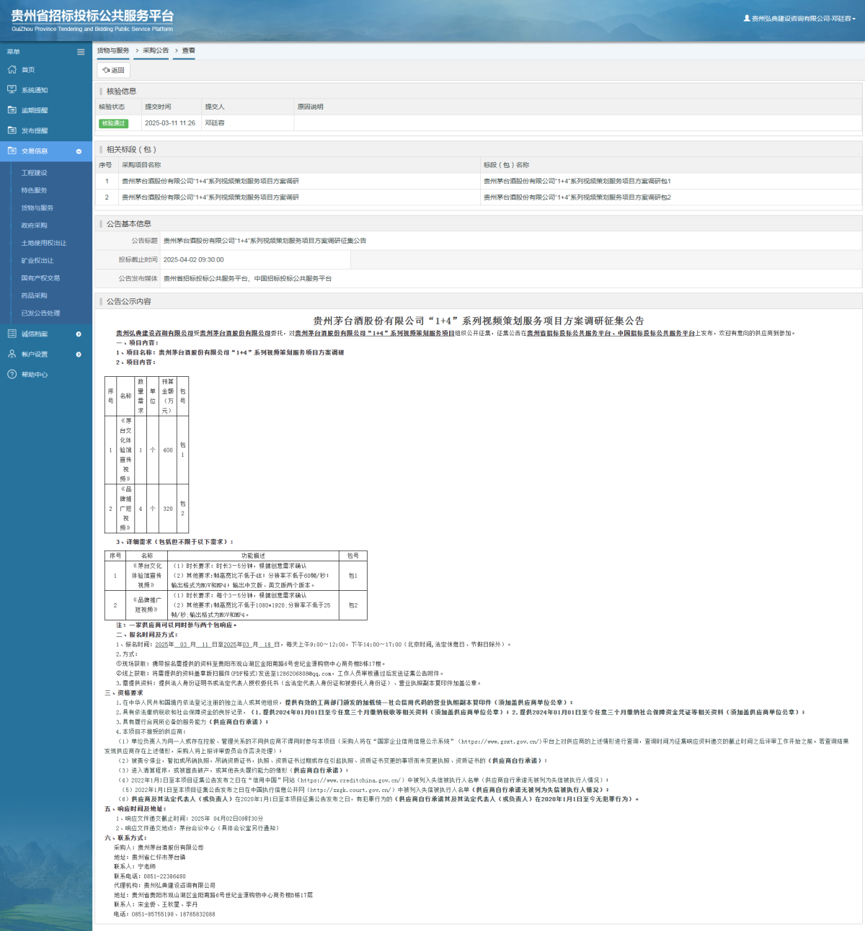Open the 系统通知 monitor icon
This screenshot has width=865, height=931.
(x=12, y=90)
